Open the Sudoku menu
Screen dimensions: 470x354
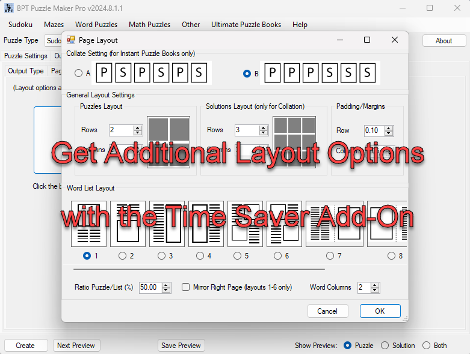[20, 25]
